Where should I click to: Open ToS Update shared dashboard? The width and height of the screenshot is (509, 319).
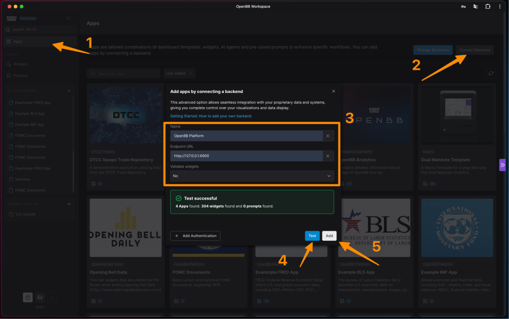[25, 214]
